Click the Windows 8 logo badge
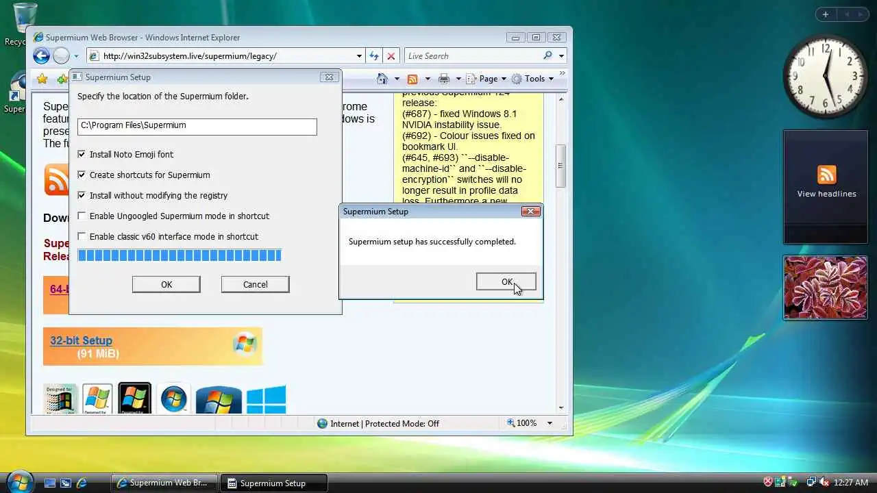This screenshot has width=877, height=493. [219, 401]
